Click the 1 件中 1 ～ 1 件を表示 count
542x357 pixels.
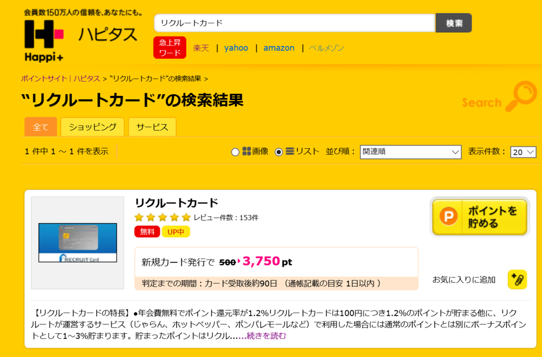pyautogui.click(x=66, y=151)
